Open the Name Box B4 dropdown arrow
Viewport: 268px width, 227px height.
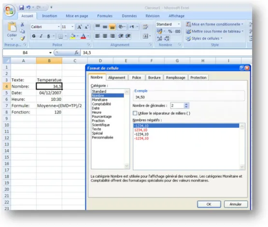[x=50, y=53]
